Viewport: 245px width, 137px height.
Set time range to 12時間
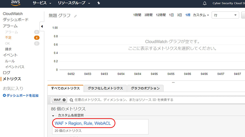click(161, 15)
